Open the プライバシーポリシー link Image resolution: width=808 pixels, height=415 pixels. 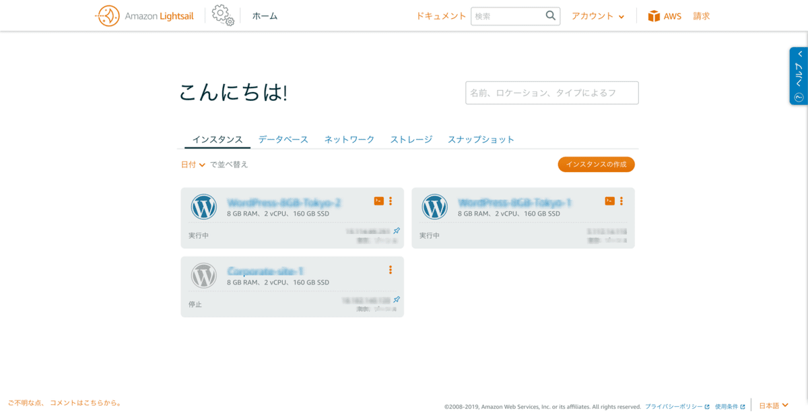point(677,407)
